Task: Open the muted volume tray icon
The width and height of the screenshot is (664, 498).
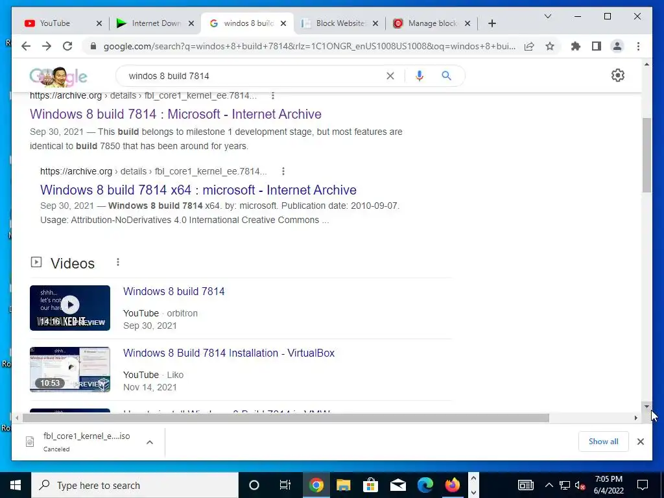Action: pos(580,485)
